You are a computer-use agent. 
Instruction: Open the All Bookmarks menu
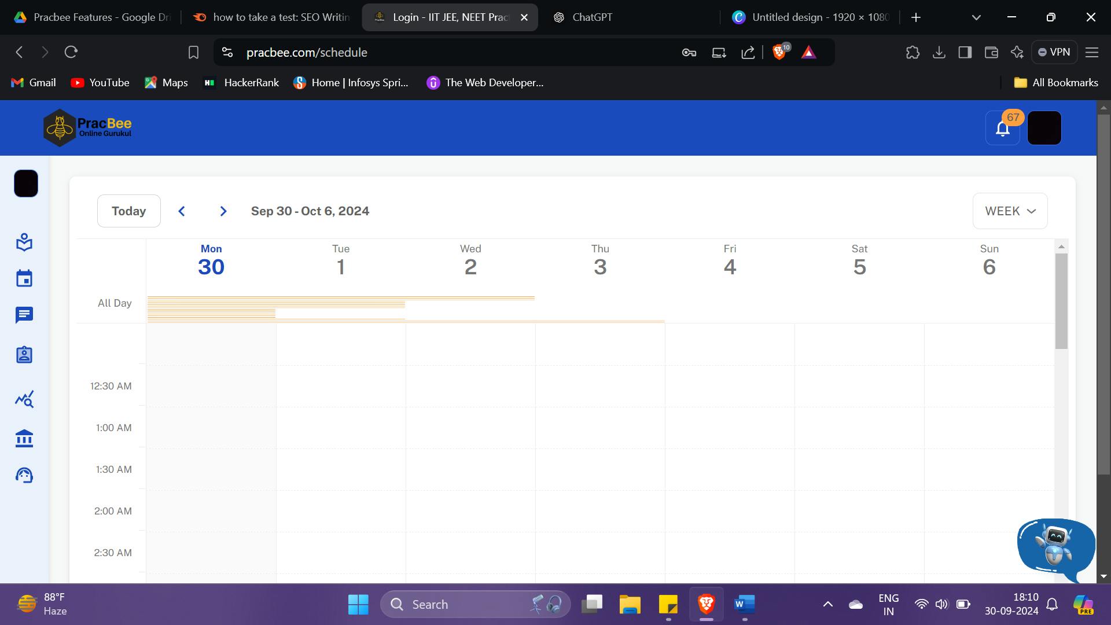point(1055,83)
